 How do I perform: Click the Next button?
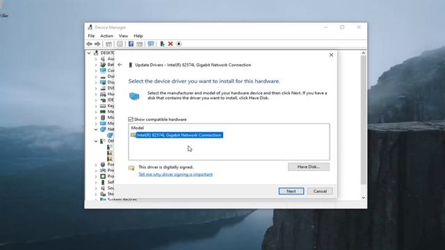point(291,192)
